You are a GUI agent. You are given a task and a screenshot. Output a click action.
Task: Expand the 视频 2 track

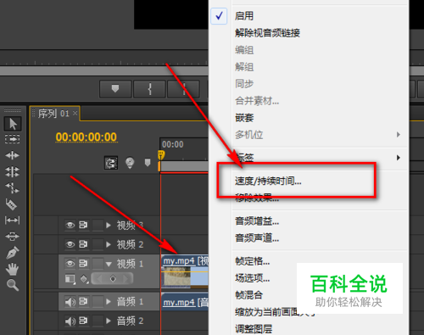(x=109, y=244)
